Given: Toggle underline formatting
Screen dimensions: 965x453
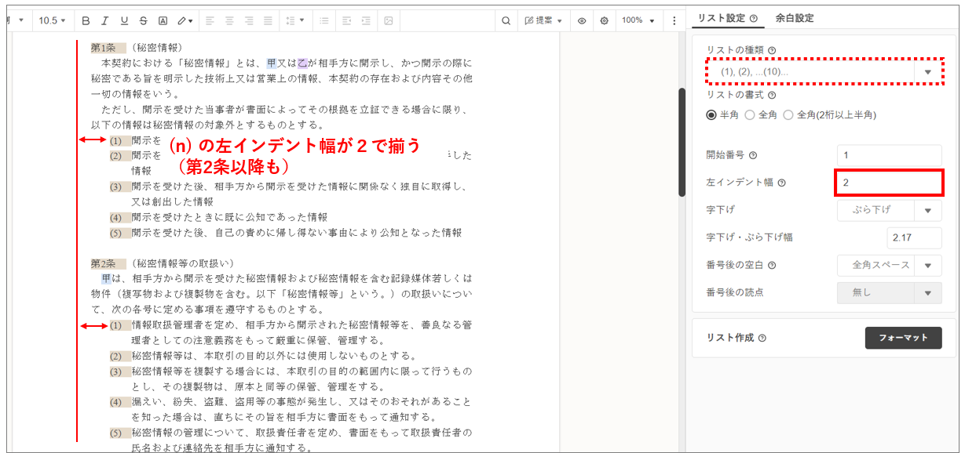Looking at the screenshot, I should tap(124, 20).
